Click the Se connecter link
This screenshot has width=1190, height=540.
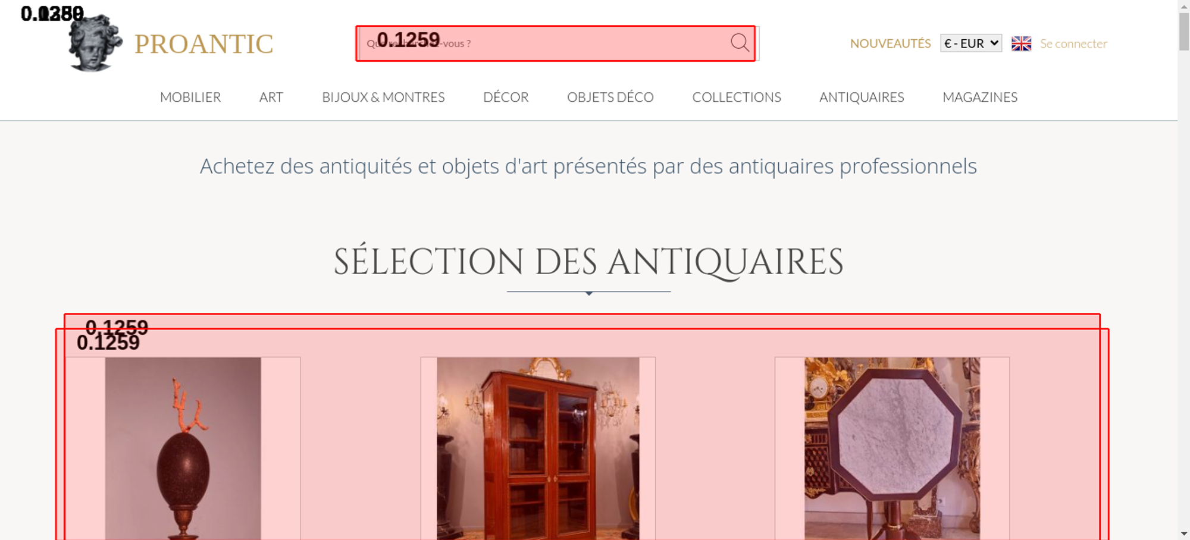pyautogui.click(x=1073, y=43)
